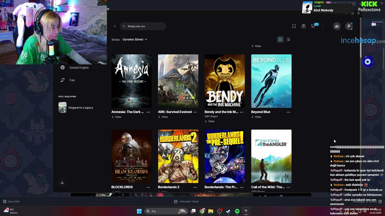Open Spotify from the taskbar
This screenshot has height=216, width=385.
click(237, 211)
